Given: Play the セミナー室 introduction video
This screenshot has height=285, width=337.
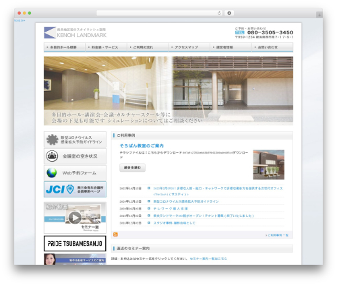Looking at the screenshot, I should pyautogui.click(x=75, y=218).
